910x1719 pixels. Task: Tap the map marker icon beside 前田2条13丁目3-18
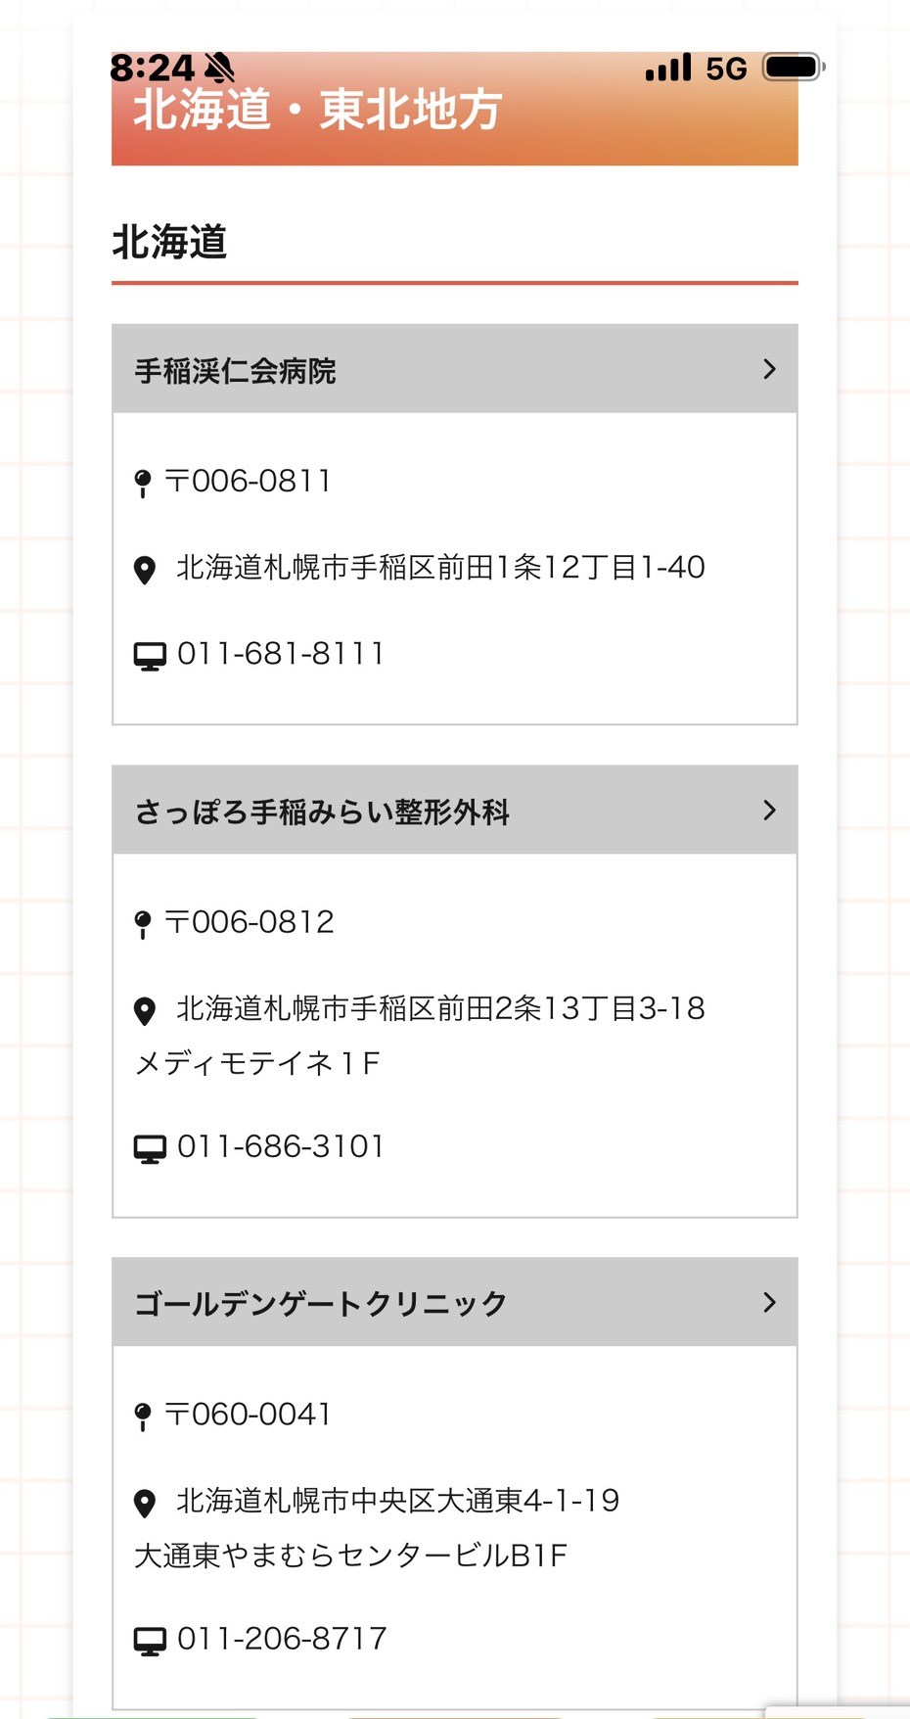point(145,1010)
